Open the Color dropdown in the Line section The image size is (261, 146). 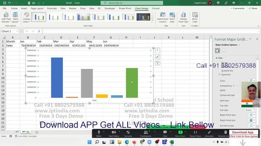(x=252, y=80)
